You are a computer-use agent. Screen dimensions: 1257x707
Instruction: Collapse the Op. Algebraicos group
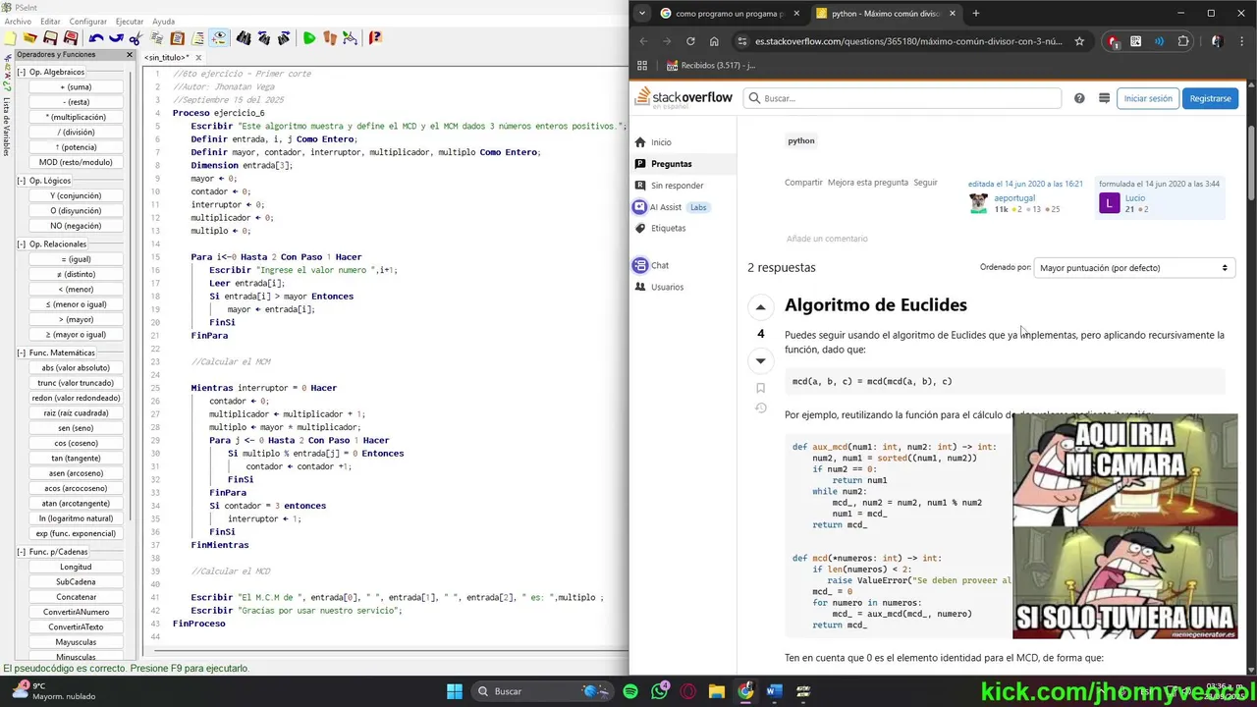22,72
